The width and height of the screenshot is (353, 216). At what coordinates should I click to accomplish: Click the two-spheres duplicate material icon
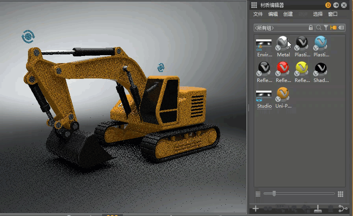coord(268,209)
